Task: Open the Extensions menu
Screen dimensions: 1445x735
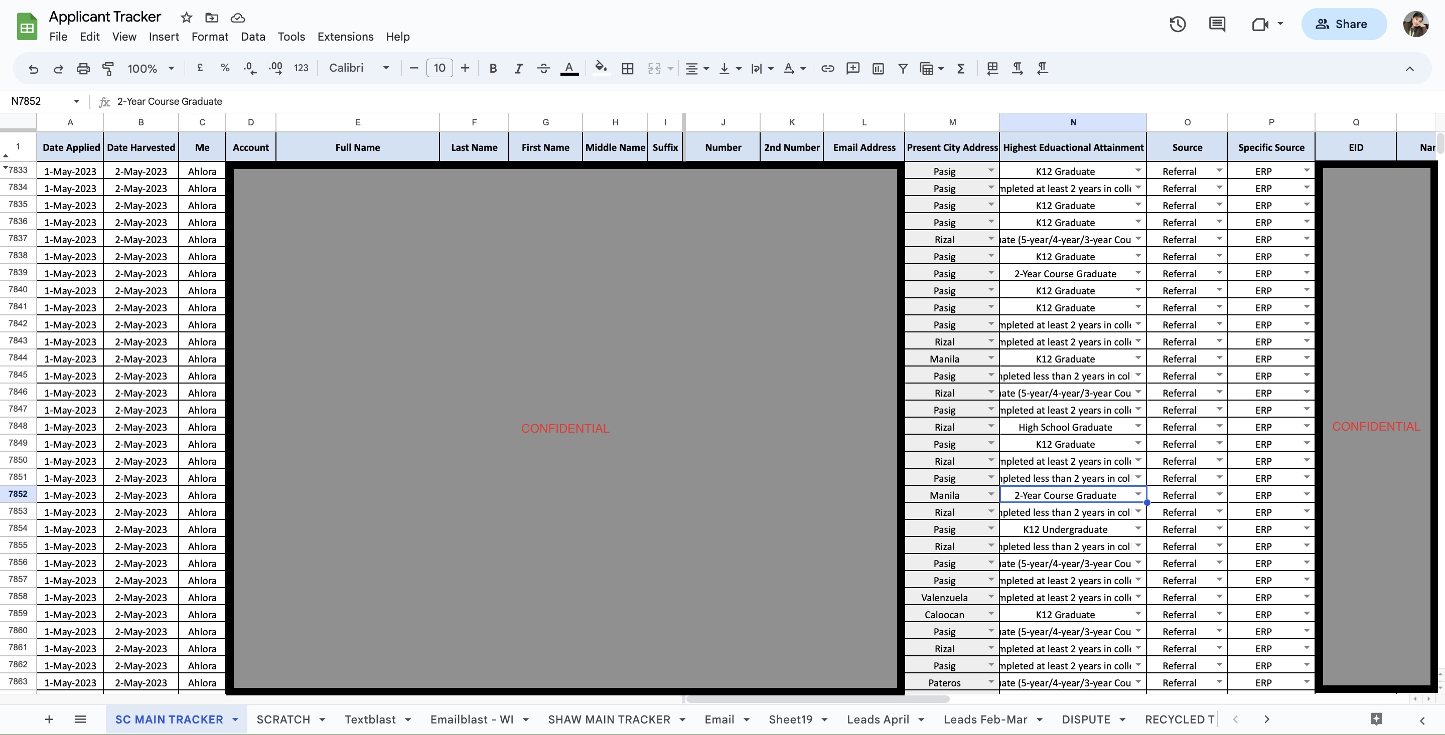Action: pos(345,37)
